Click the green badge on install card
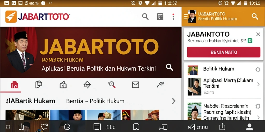 coord(250,40)
